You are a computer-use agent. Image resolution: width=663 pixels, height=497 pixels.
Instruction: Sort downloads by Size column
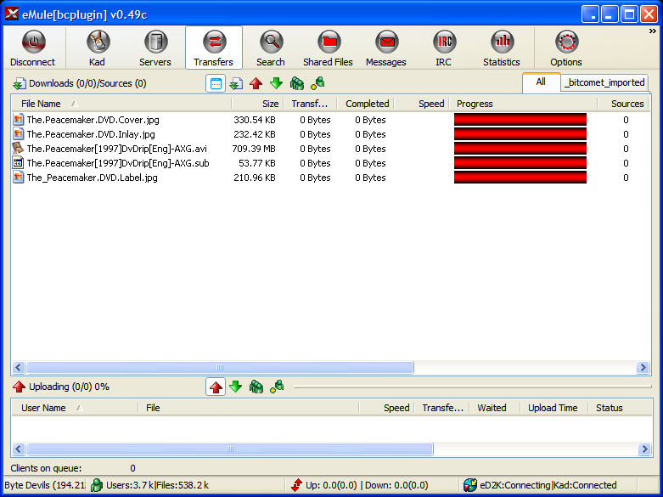coord(257,104)
